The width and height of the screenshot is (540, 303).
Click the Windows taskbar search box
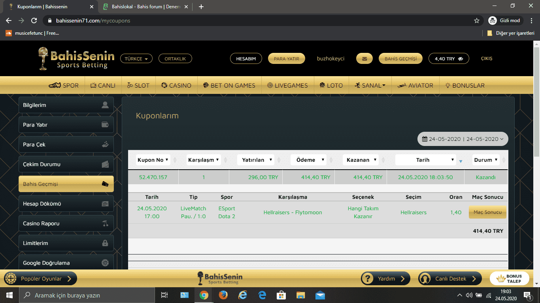click(x=87, y=295)
